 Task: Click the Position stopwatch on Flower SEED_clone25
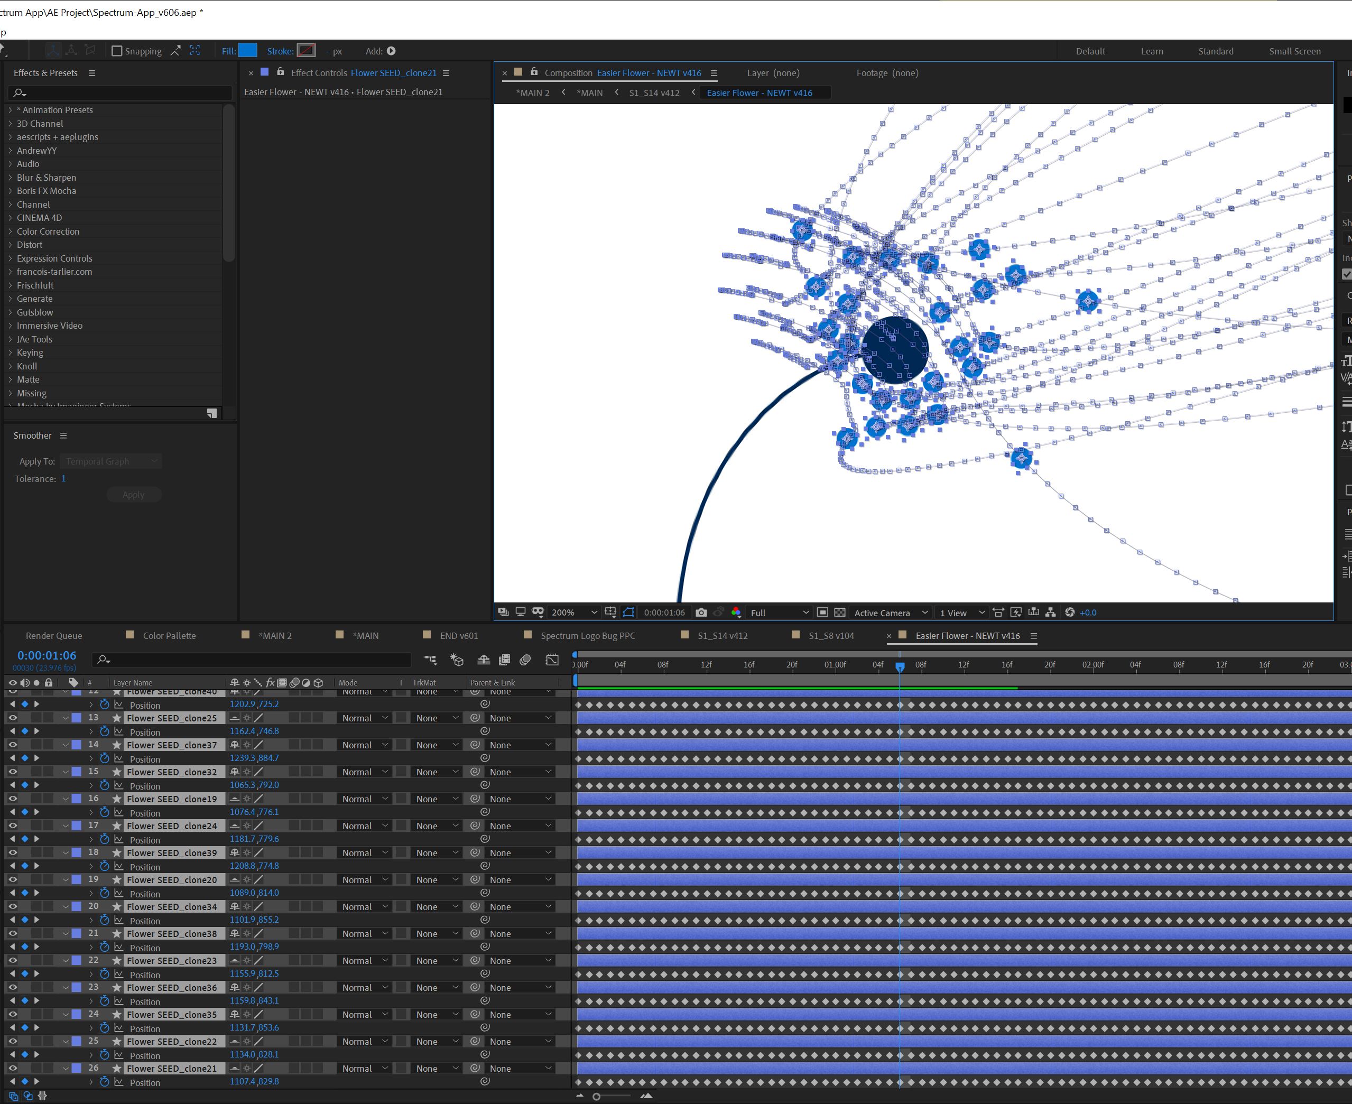click(104, 731)
